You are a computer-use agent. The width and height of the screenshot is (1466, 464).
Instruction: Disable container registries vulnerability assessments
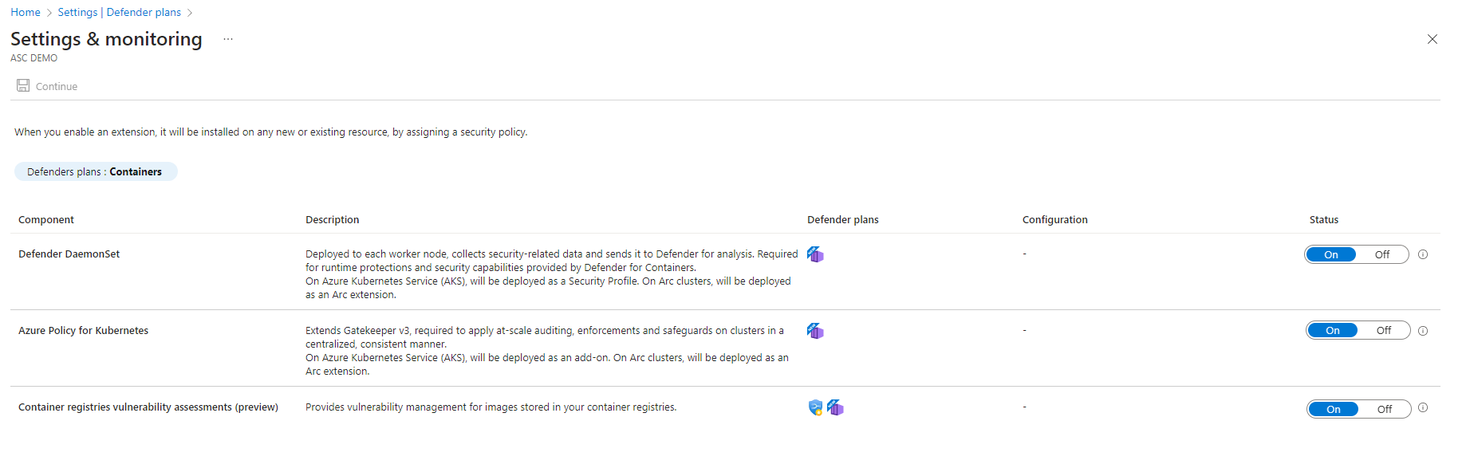[1385, 409]
